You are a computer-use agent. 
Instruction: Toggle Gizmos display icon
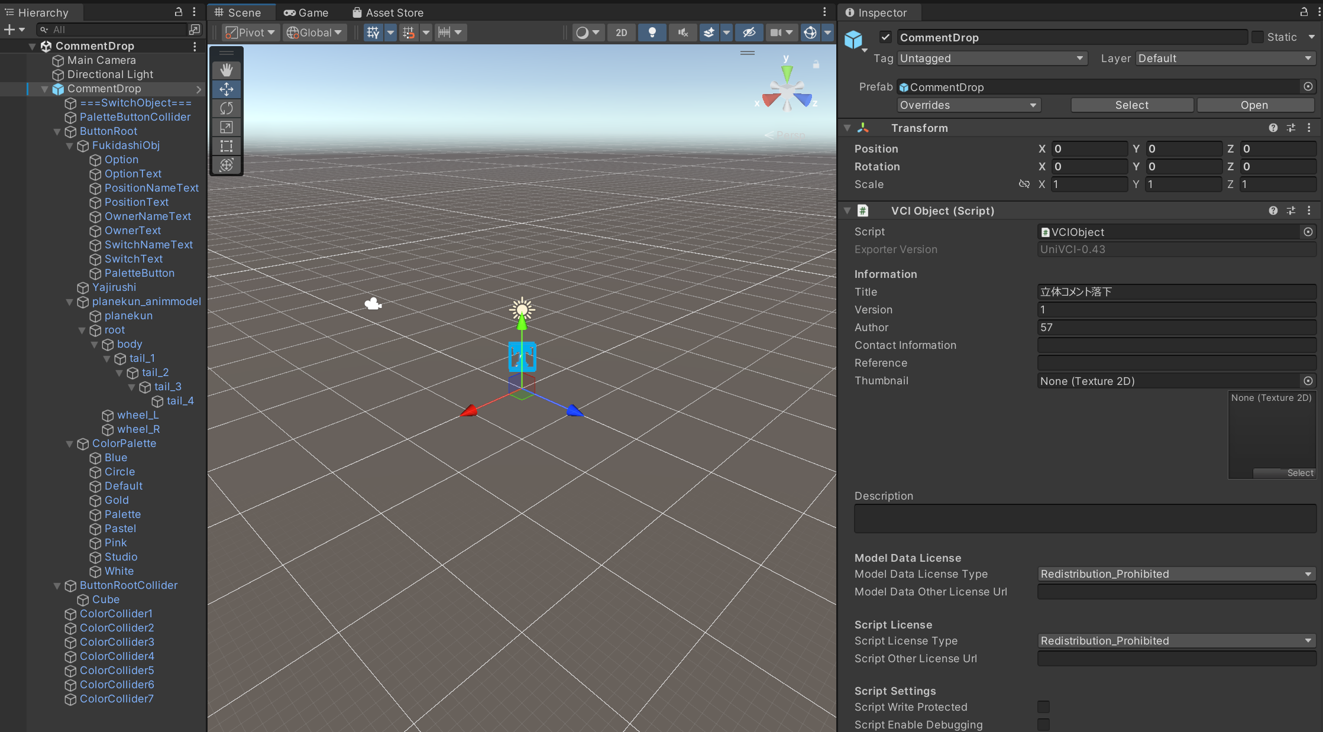pos(810,33)
